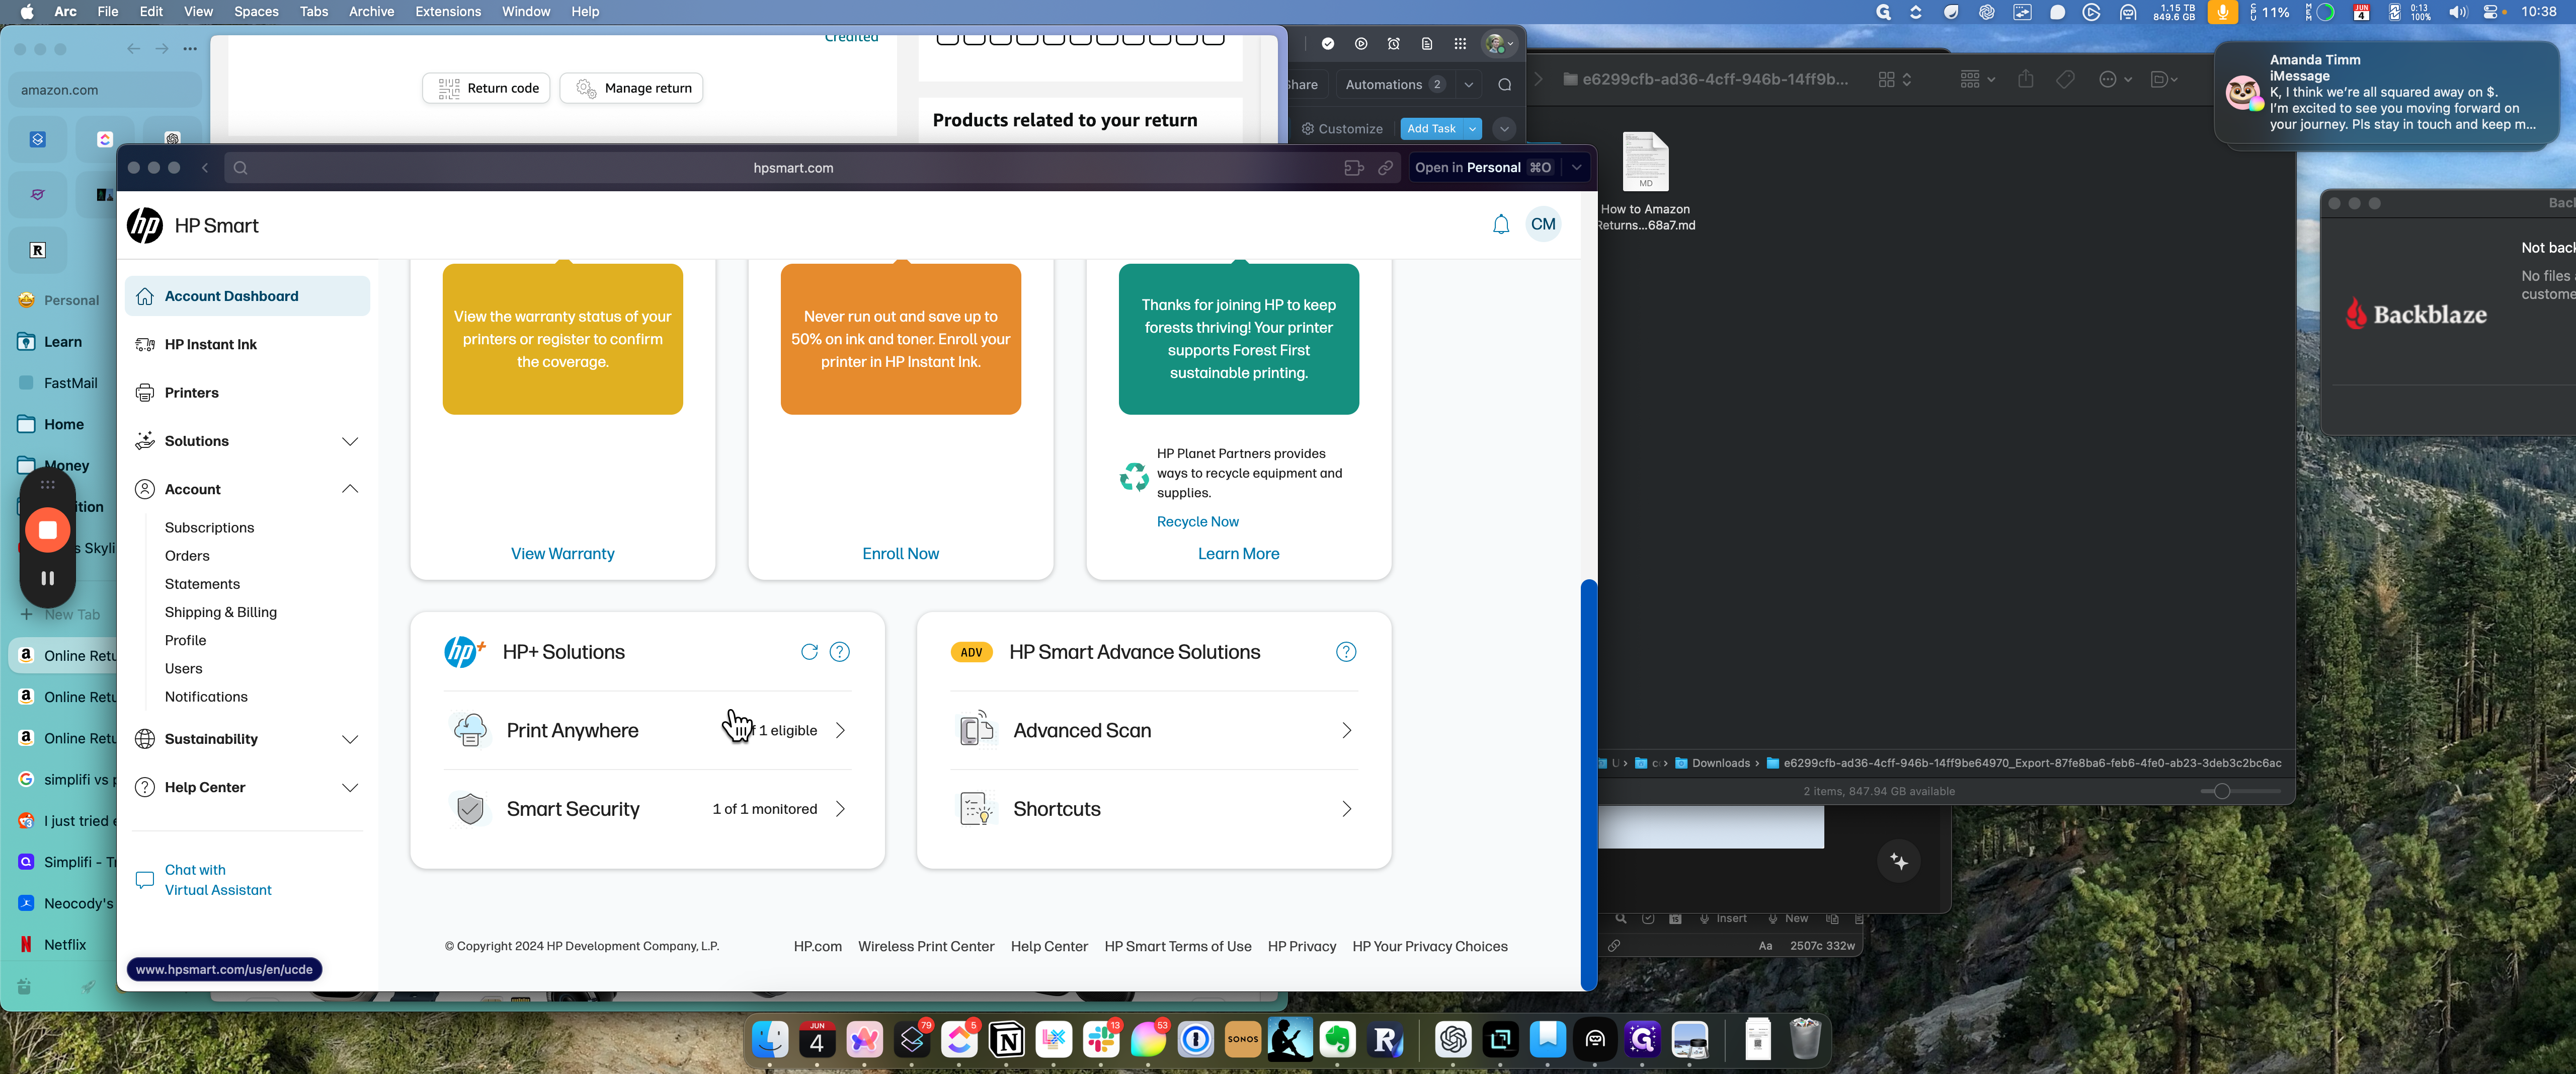2576x1074 pixels.
Task: Open HP Privacy footer link
Action: 1301,947
